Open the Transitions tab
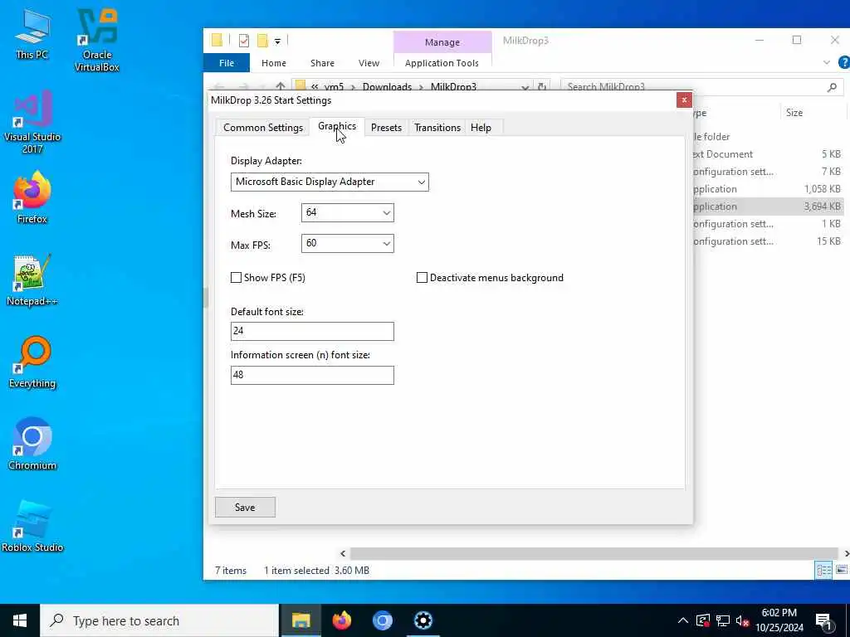 pyautogui.click(x=437, y=128)
